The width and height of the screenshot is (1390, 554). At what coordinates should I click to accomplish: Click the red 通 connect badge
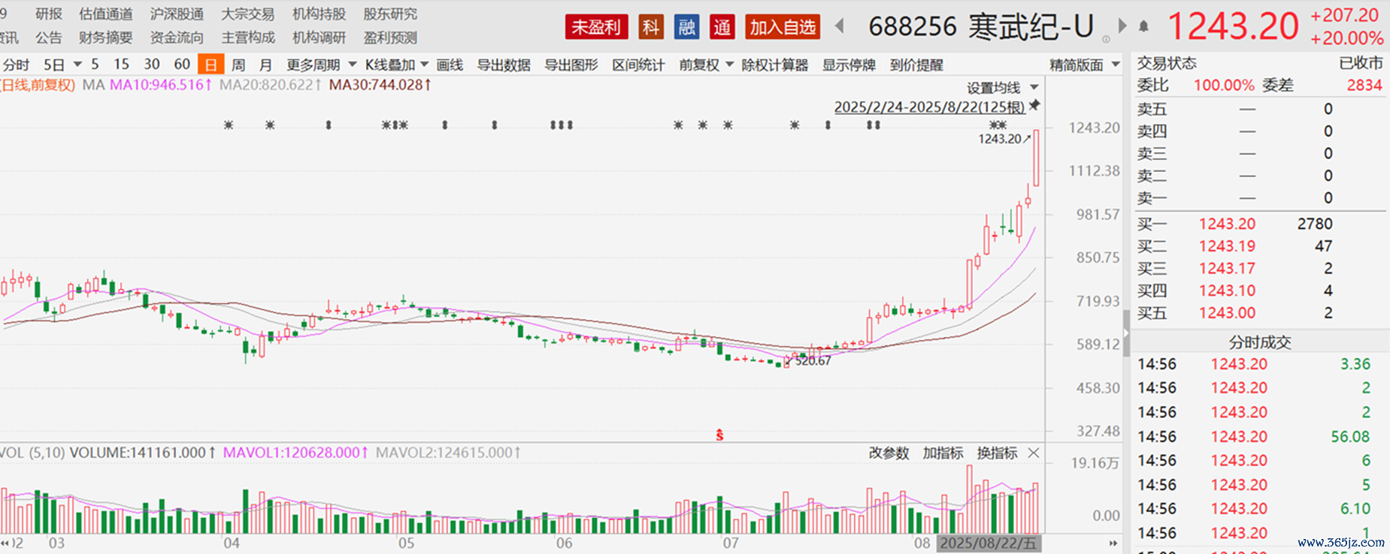722,27
